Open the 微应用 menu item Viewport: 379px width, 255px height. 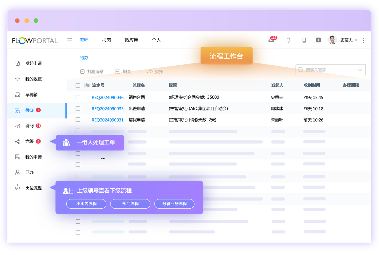pos(131,40)
